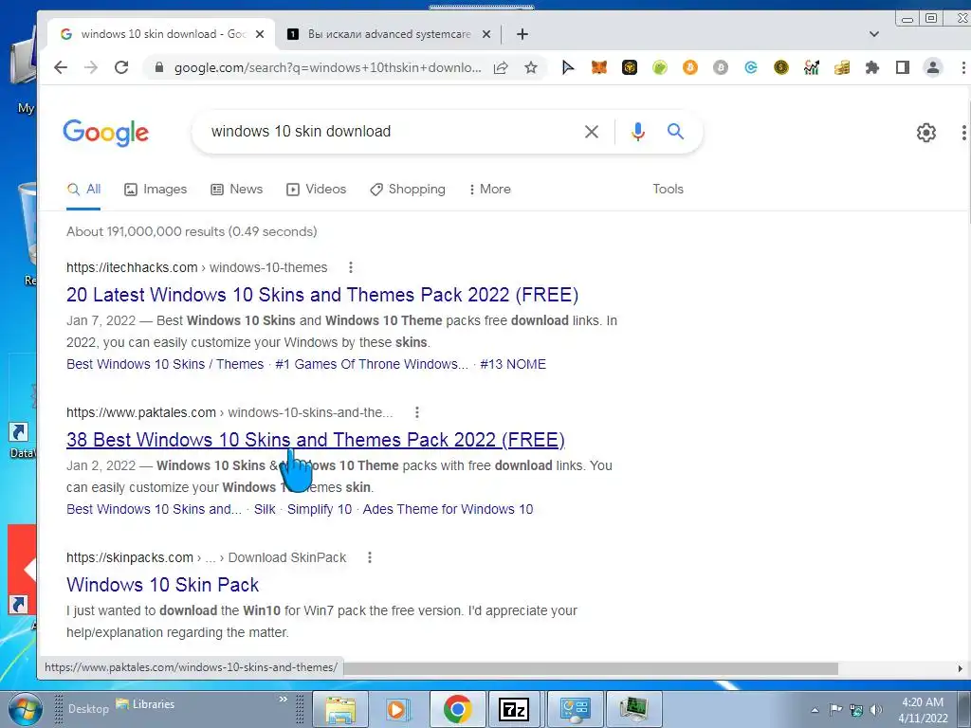Open the stacked gold coins extension
971x728 pixels.
point(842,67)
